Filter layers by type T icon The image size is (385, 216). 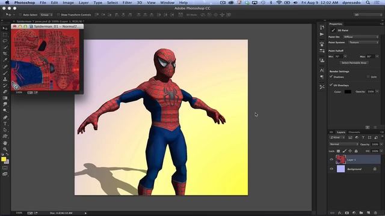pos(363,137)
